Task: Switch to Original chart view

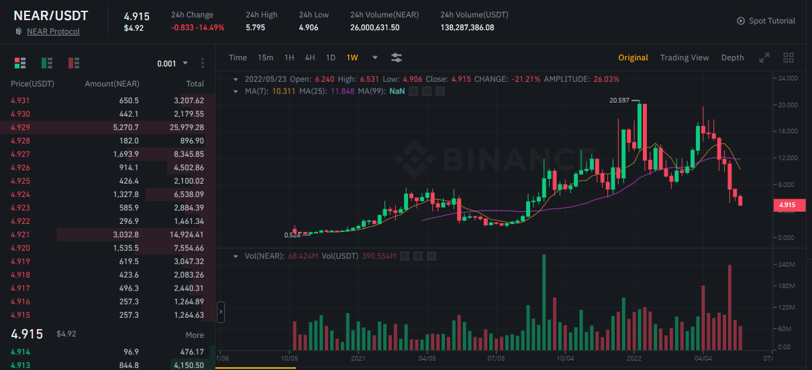Action: click(633, 58)
